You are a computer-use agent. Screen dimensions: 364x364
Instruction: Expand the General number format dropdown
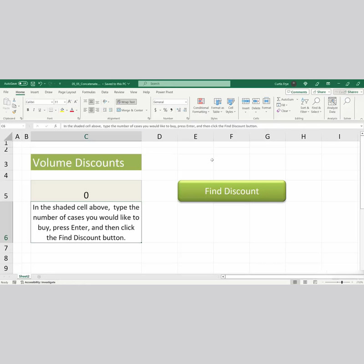click(x=186, y=102)
